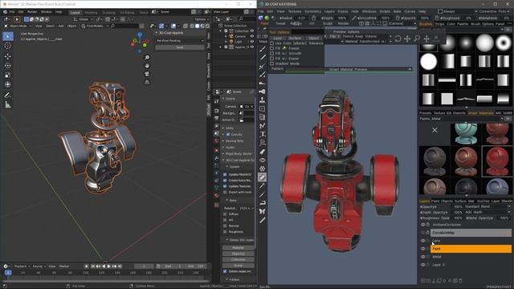Toggle Update Textures checkbox in Blender
The image size is (514, 289).
point(225,186)
